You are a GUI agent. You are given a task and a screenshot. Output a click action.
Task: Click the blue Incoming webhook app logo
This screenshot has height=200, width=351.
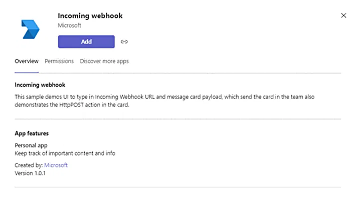(x=31, y=29)
